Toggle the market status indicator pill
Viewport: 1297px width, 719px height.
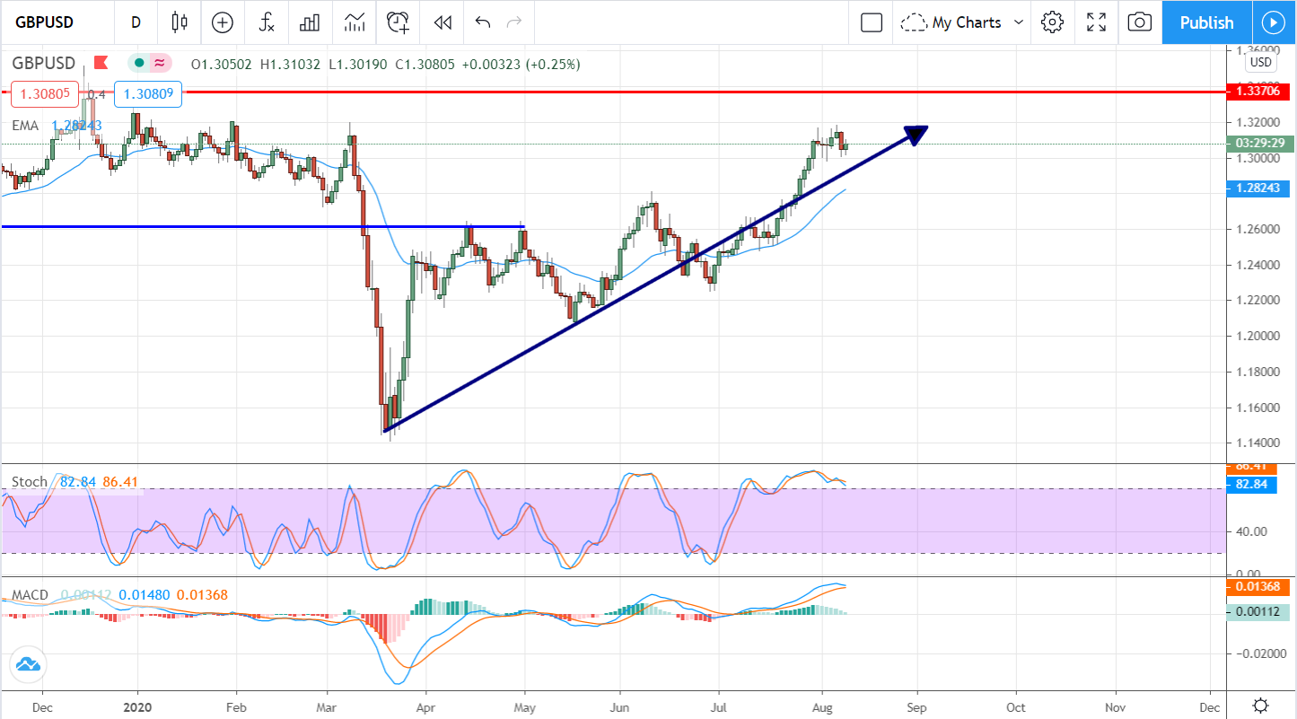pos(150,63)
